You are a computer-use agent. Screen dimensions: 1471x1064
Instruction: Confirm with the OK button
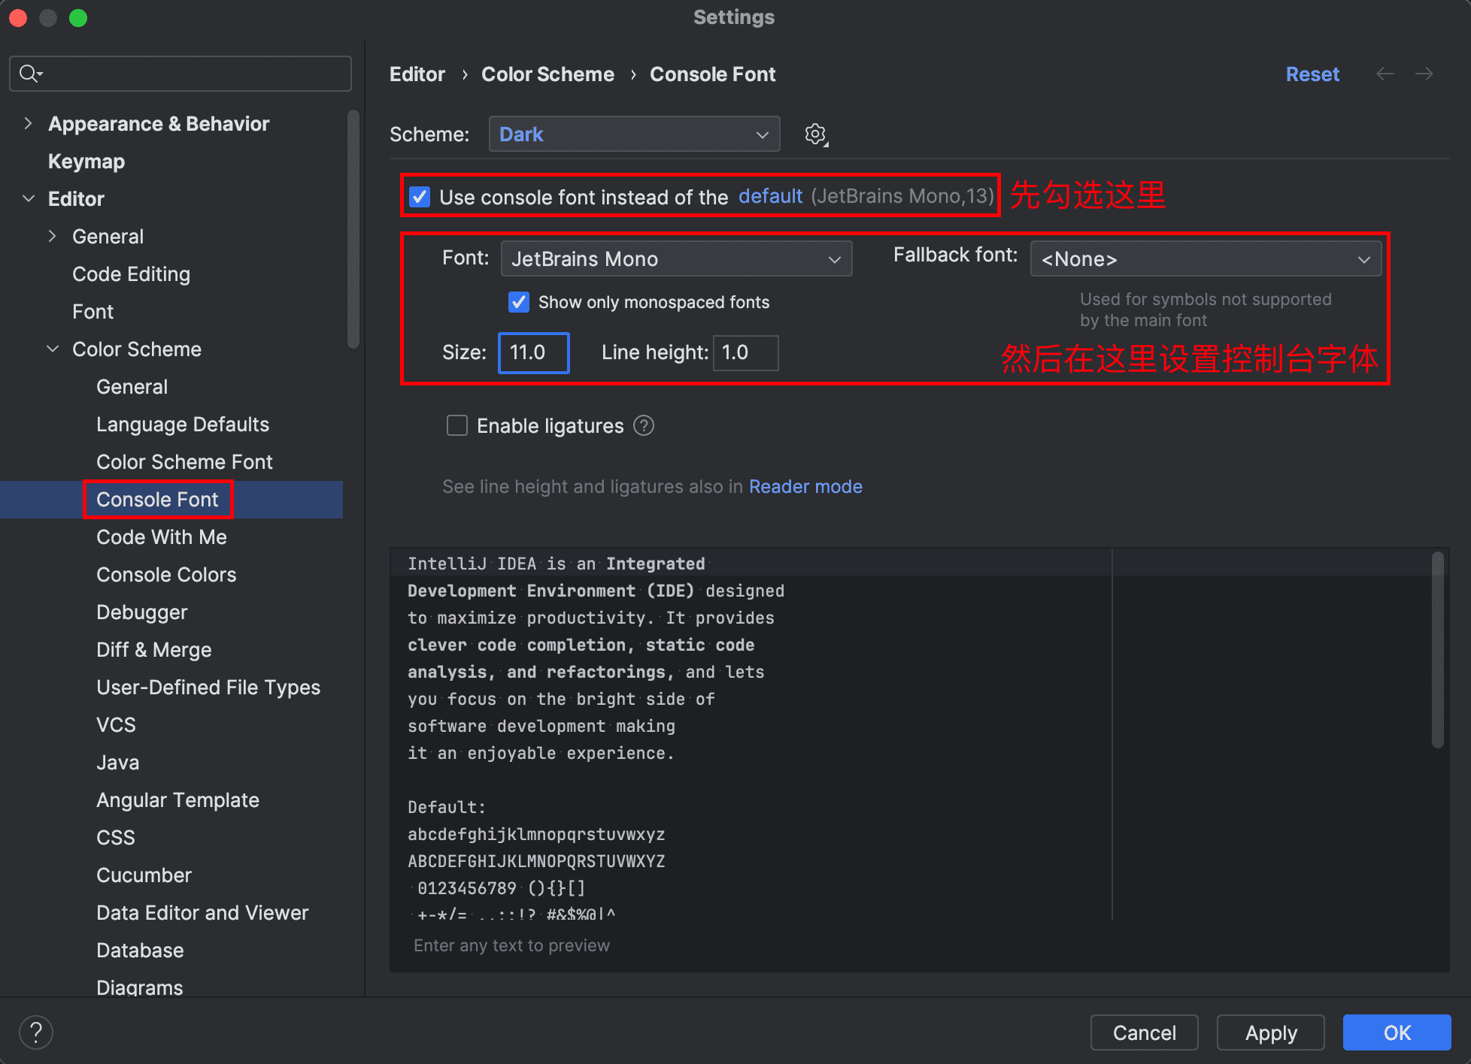(1397, 1032)
